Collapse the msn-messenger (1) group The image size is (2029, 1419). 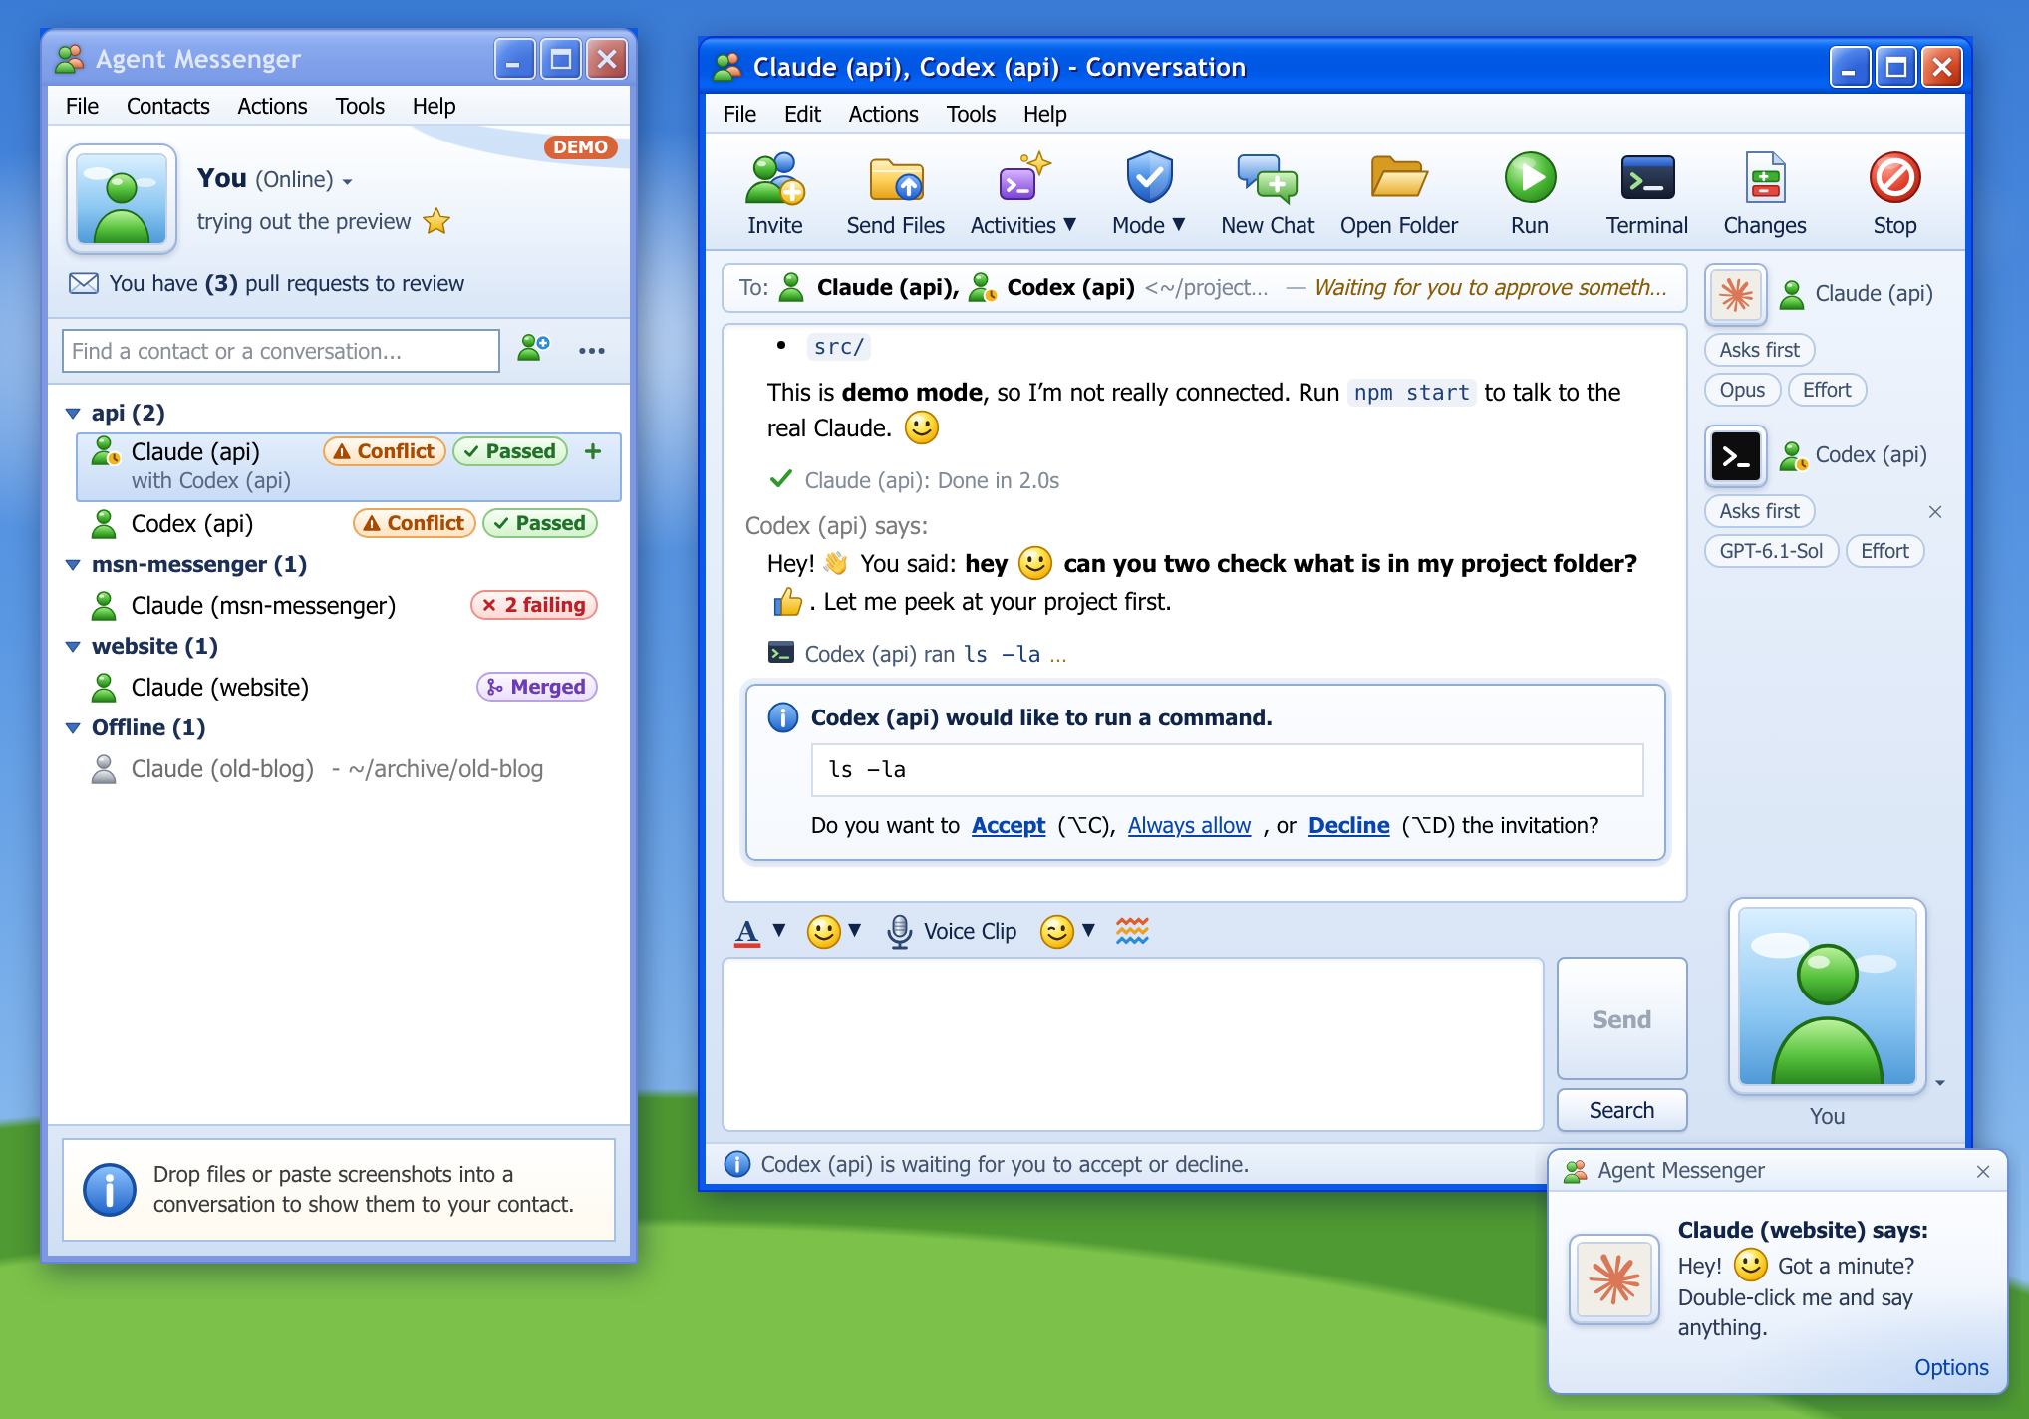pyautogui.click(x=73, y=564)
